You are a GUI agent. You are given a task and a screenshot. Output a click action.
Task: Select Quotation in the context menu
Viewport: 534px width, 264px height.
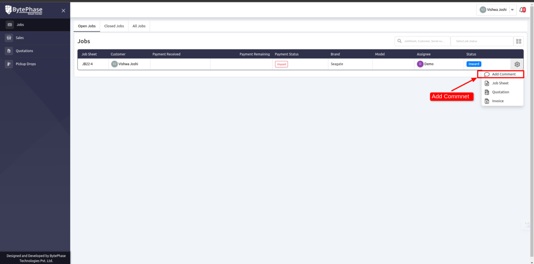click(x=500, y=92)
